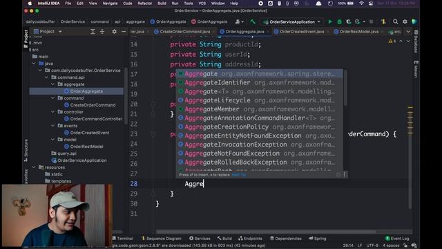The width and height of the screenshot is (442, 249).
Task: Click the Next Tip link in popup
Action: pyautogui.click(x=239, y=175)
